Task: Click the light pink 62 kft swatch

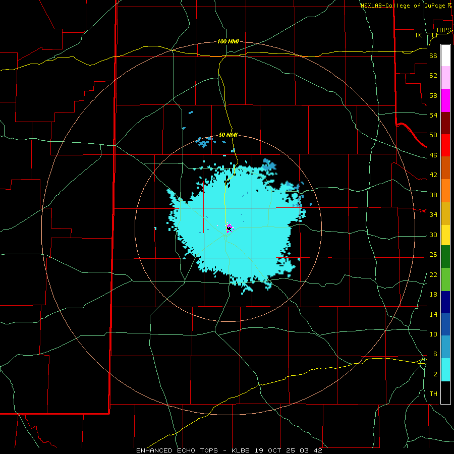Action: [445, 78]
